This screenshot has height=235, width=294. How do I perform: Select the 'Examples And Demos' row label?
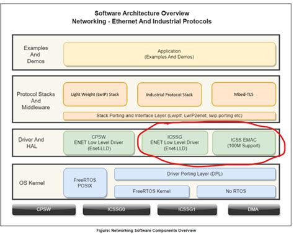point(35,54)
